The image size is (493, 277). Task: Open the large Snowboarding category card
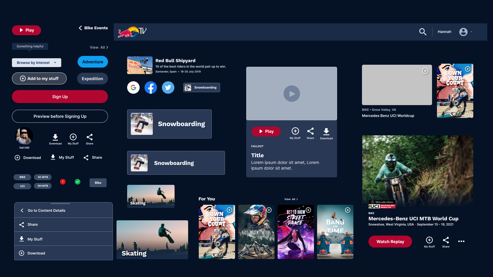click(169, 124)
